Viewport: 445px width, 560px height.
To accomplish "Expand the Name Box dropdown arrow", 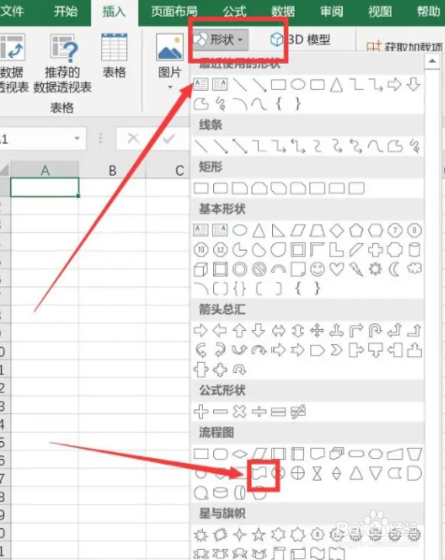I will tap(77, 138).
